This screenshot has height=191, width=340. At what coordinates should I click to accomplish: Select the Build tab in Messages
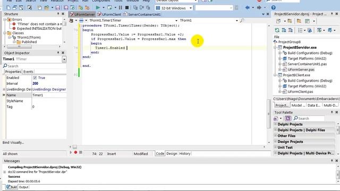pos(12,187)
